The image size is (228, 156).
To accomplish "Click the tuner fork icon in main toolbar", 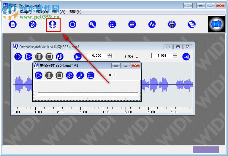I will [172, 24].
